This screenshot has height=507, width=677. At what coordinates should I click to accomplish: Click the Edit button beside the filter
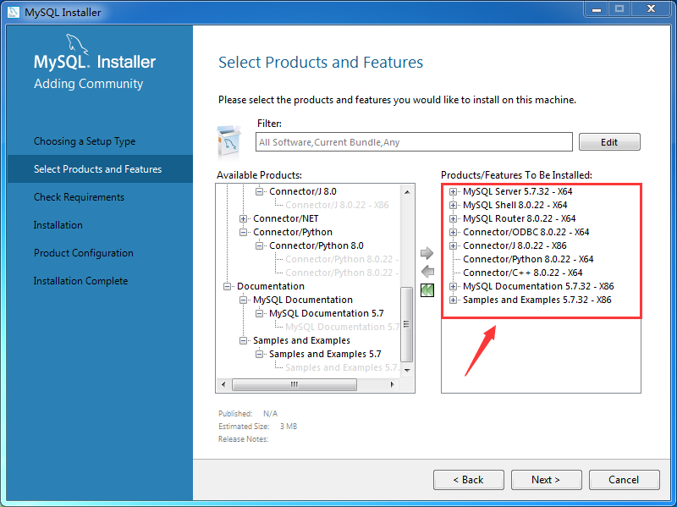point(609,141)
